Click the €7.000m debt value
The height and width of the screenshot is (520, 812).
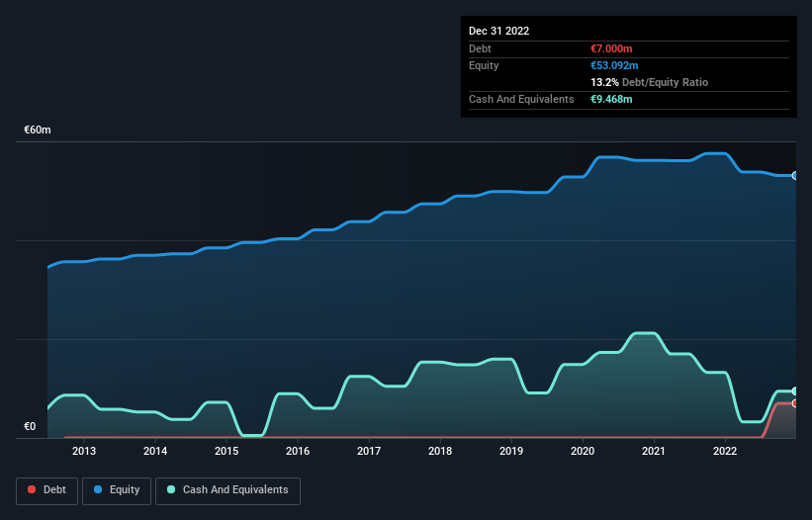(611, 48)
